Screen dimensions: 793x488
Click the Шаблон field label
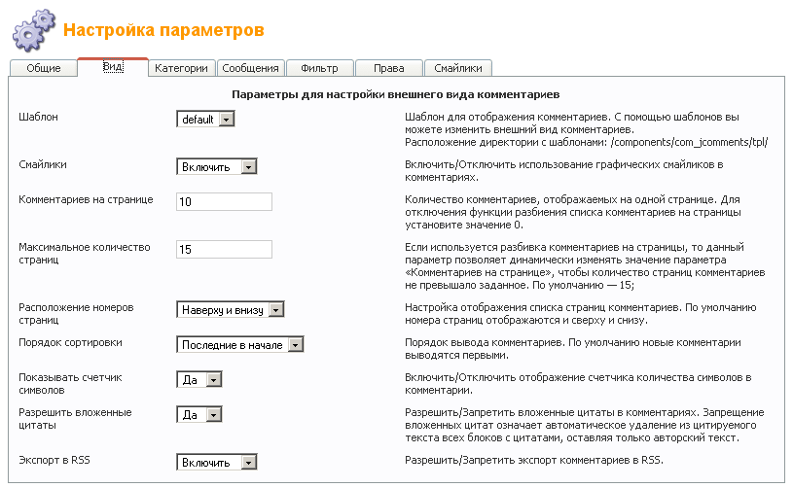39,117
